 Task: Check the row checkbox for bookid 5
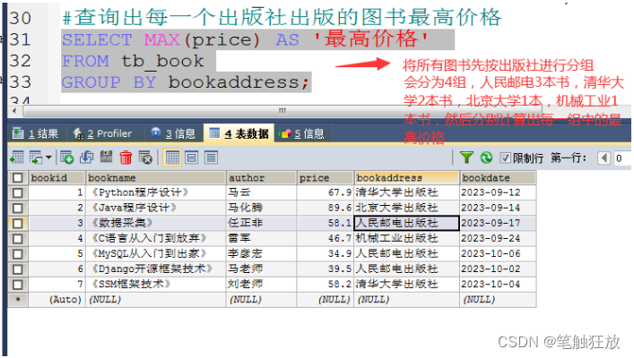tap(17, 254)
